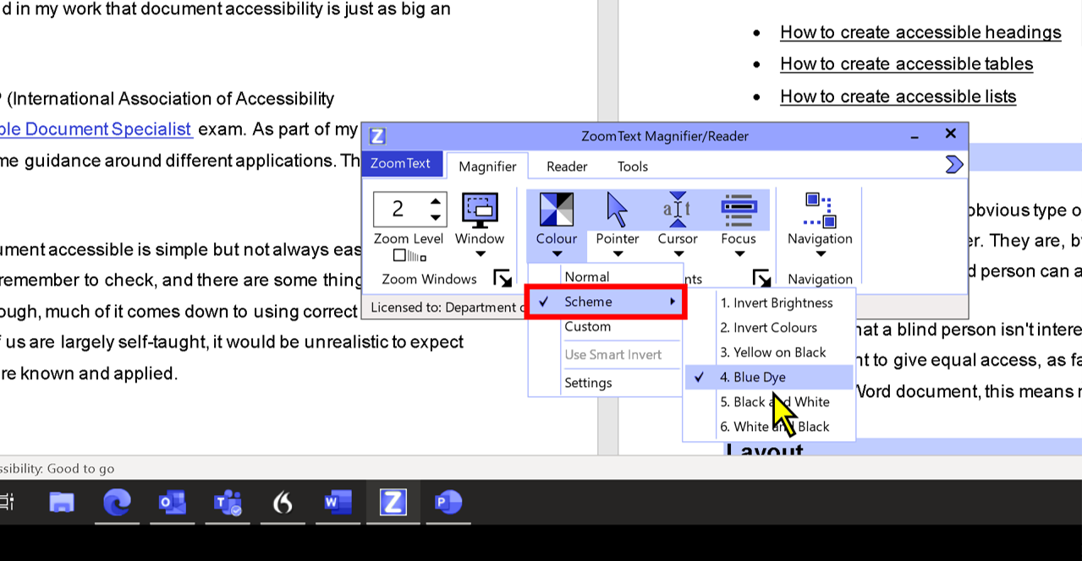Viewport: 1082px width, 561px height.
Task: Expand the Pointer dropdown arrow
Action: coord(618,254)
